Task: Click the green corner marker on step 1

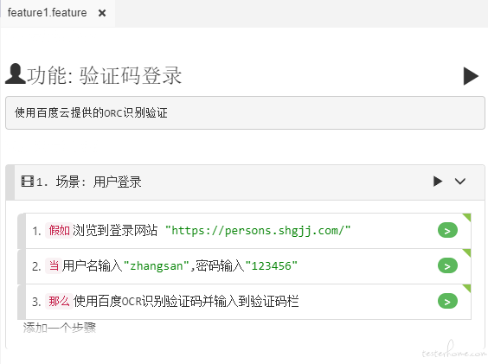Action: click(467, 216)
